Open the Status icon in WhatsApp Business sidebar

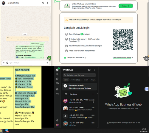pyautogui.click(x=57, y=74)
